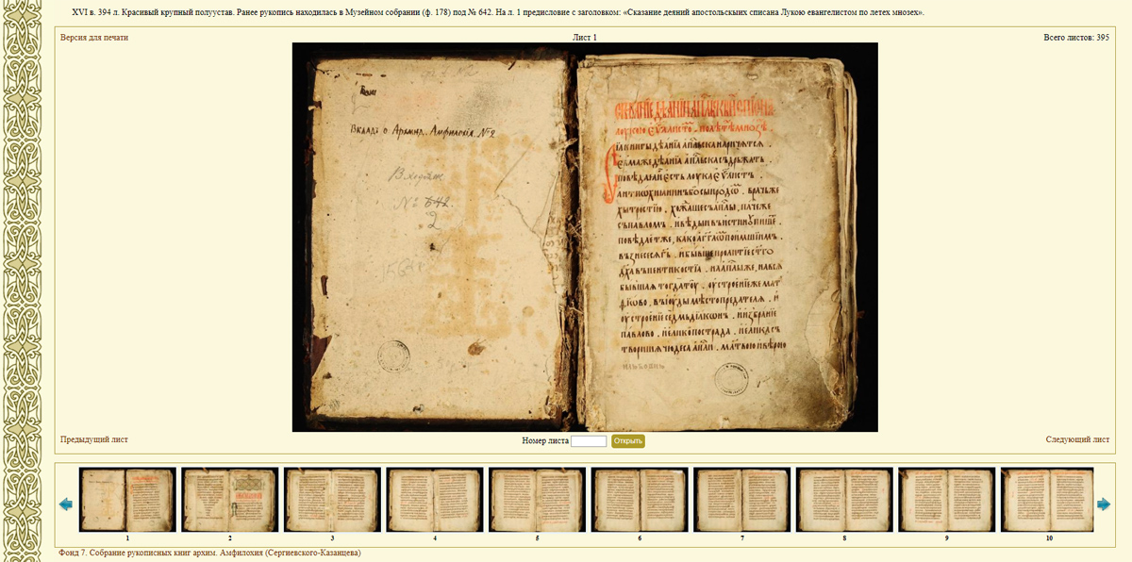View sheet 7 thumbnail
This screenshot has width=1132, height=562.
coord(741,500)
